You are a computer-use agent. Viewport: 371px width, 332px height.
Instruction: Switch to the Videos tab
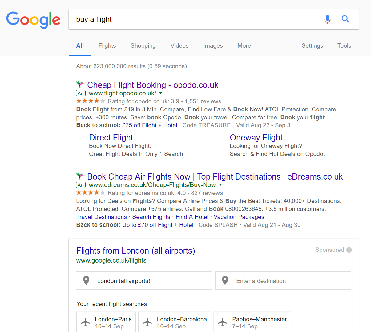point(179,46)
